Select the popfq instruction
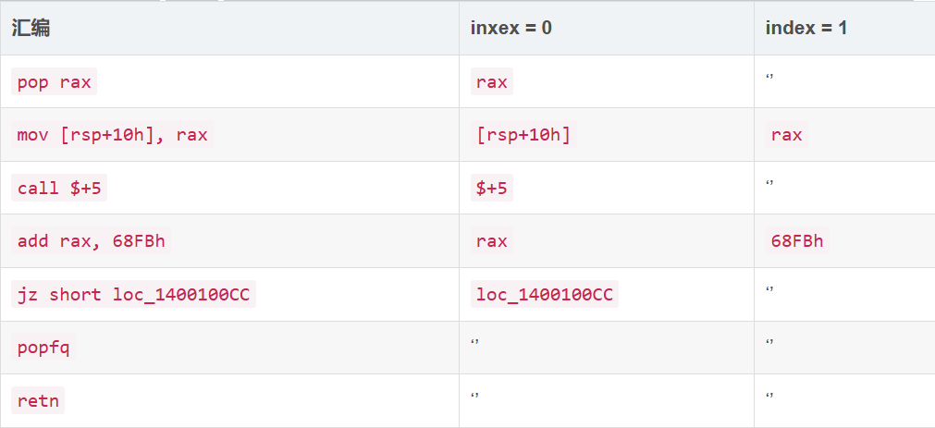The height and width of the screenshot is (428, 935). 43,349
